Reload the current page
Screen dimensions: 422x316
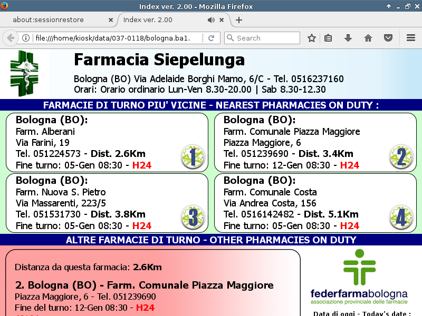click(211, 38)
